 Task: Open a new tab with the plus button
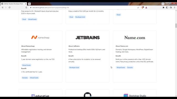tap(29, 4)
